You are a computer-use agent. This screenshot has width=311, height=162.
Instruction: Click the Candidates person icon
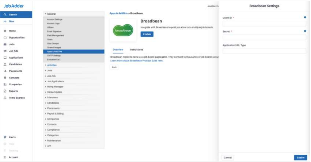tap(5, 64)
